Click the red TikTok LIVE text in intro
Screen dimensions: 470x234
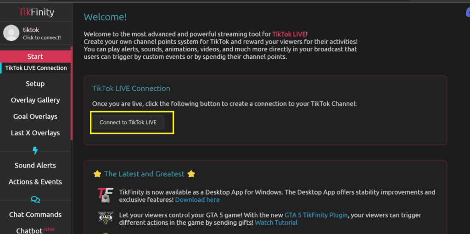tap(289, 34)
